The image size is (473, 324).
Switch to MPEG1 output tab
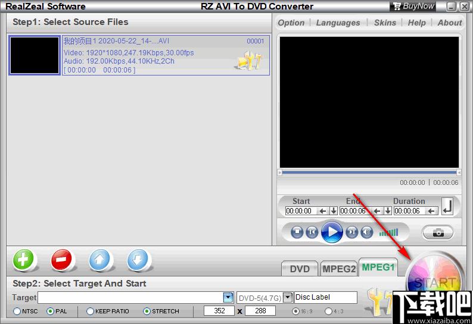coord(378,267)
